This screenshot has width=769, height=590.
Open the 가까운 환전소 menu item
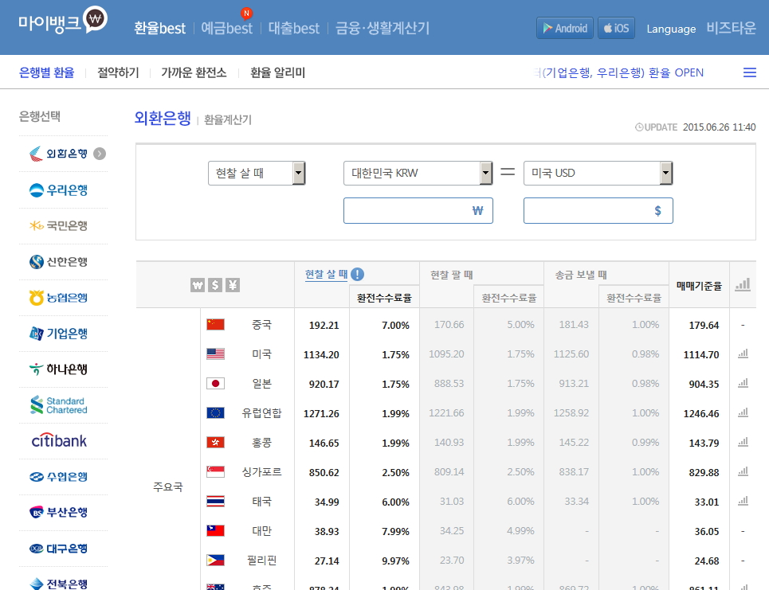tap(194, 72)
